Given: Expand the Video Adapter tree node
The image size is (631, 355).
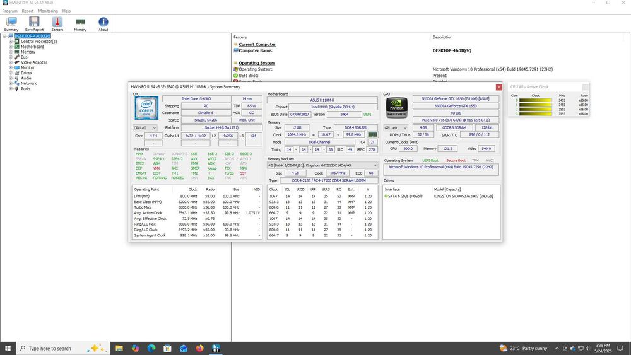Looking at the screenshot, I should (x=11, y=62).
